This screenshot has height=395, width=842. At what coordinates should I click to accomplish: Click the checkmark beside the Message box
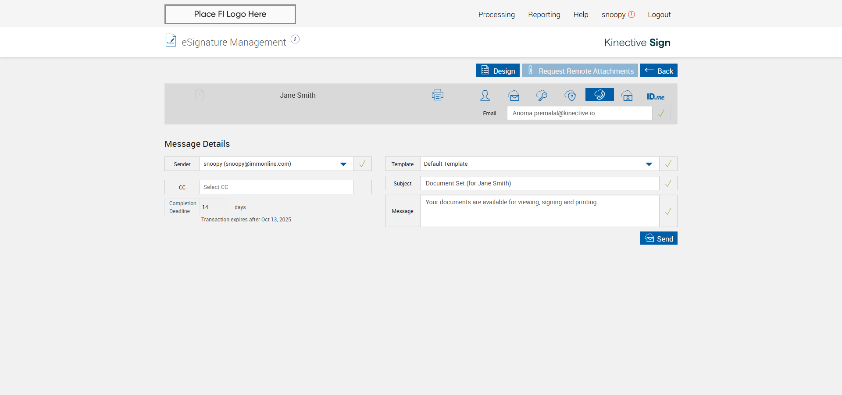pyautogui.click(x=668, y=211)
